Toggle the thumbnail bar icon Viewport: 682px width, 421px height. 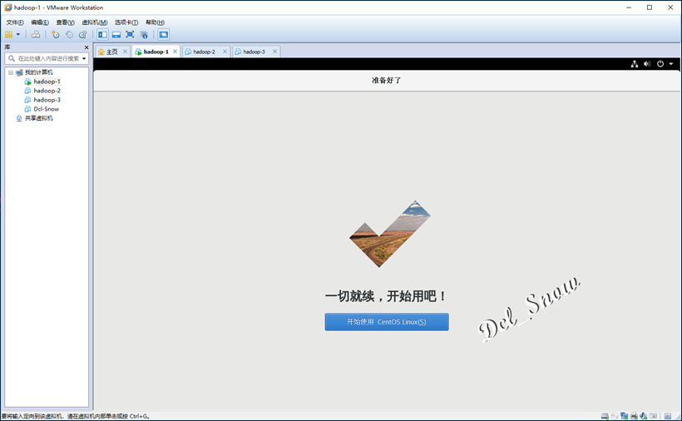pos(116,34)
